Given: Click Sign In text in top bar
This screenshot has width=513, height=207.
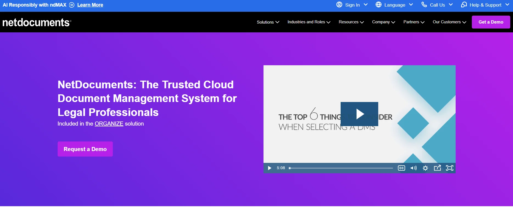Looking at the screenshot, I should pos(352,5).
